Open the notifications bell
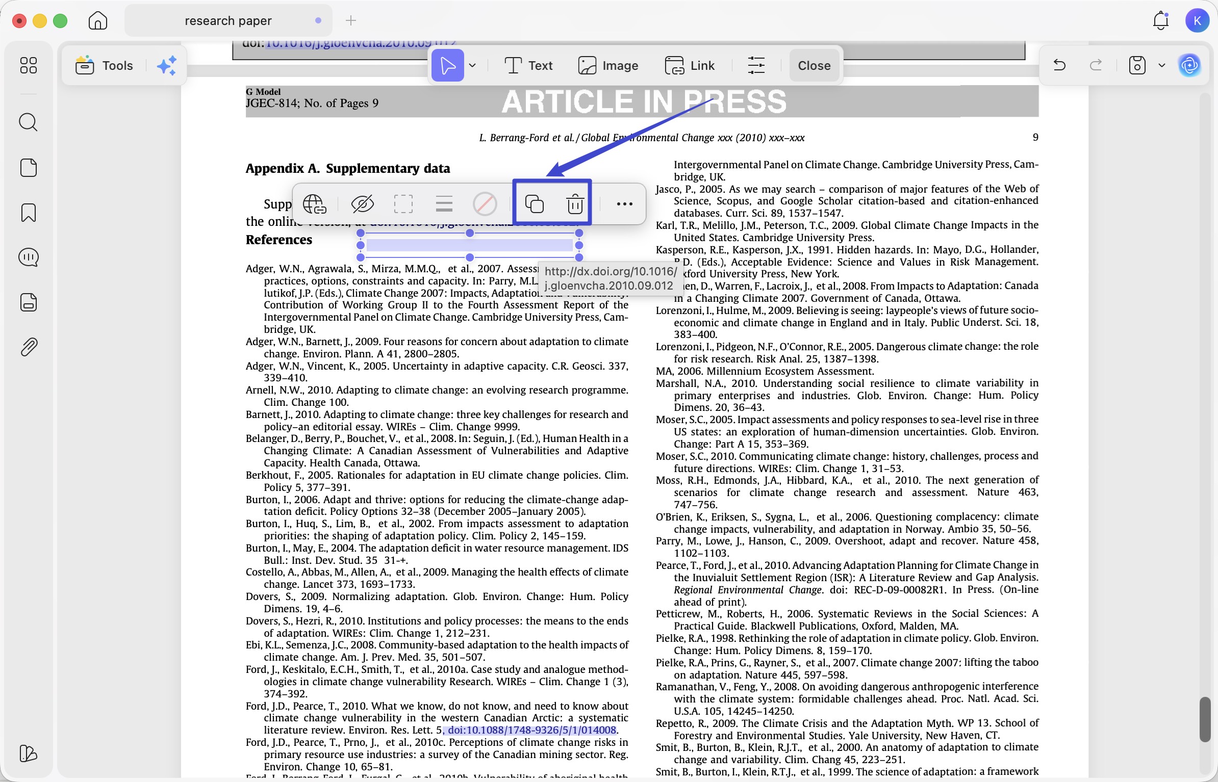Viewport: 1218px width, 782px height. pyautogui.click(x=1161, y=20)
